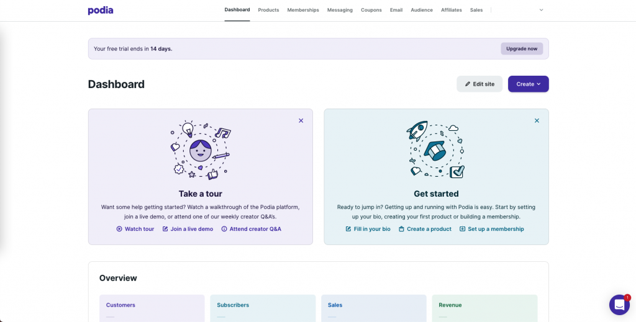
Task: Dismiss the Get started card
Action: click(537, 120)
